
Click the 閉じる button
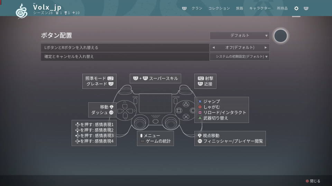[313, 181]
